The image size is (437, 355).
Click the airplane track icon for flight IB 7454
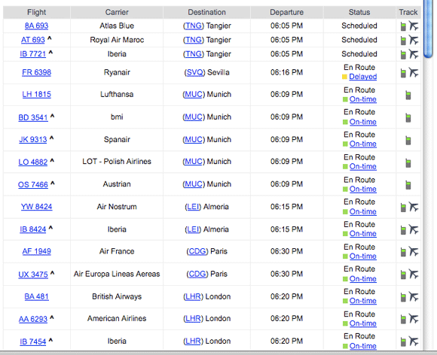414,341
